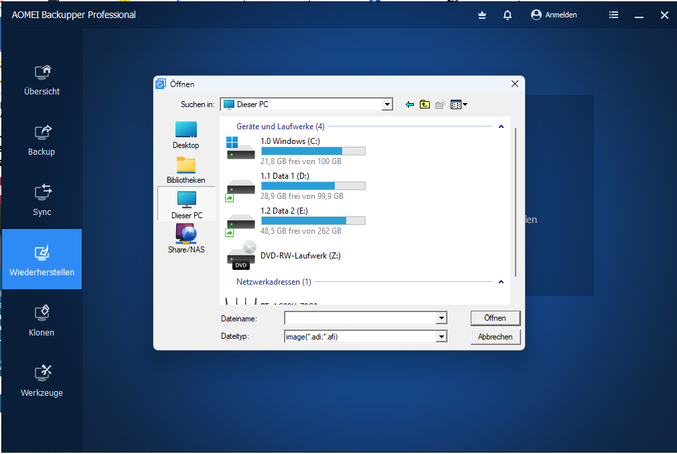Select Share/NAS in places bar

186,238
